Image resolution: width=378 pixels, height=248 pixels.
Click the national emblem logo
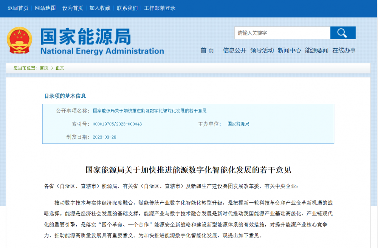tap(19, 40)
